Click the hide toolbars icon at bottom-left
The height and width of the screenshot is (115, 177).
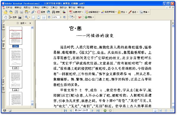tap(10, 111)
